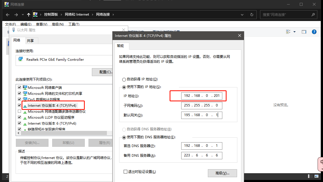
Task: Click the Help question mark icon
Action: 314,32
